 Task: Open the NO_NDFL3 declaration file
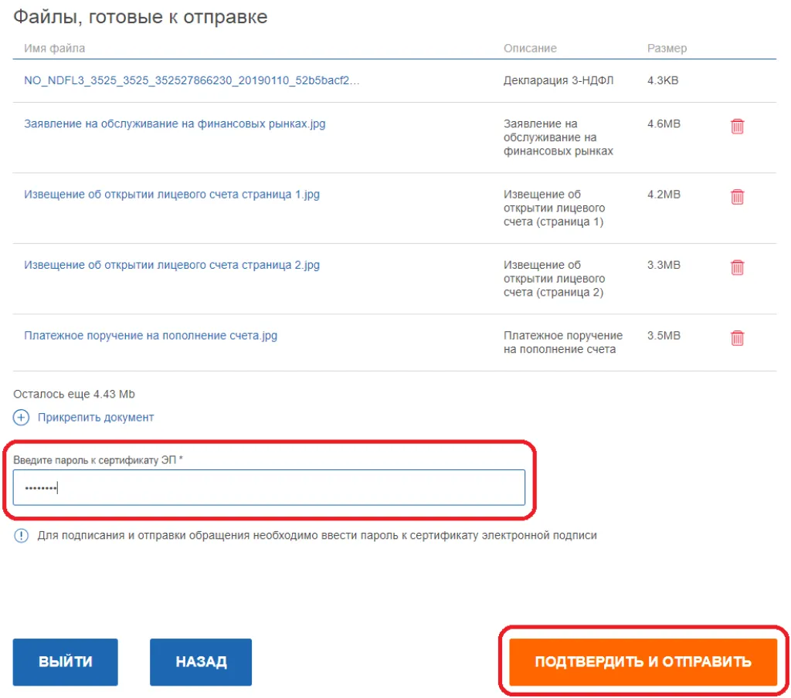point(192,80)
